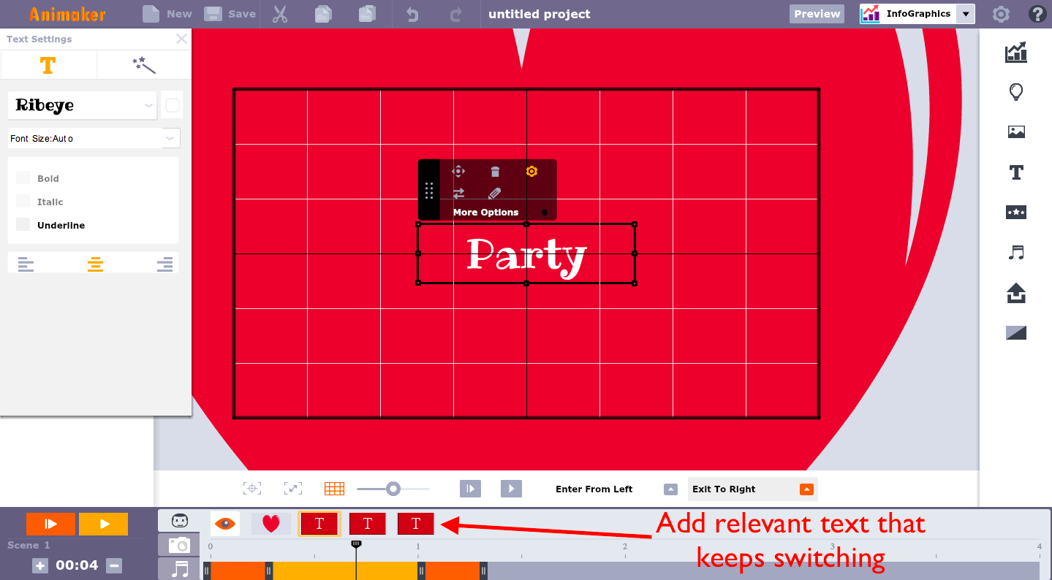Edit text with the pencil icon
The width and height of the screenshot is (1052, 580).
tap(495, 194)
